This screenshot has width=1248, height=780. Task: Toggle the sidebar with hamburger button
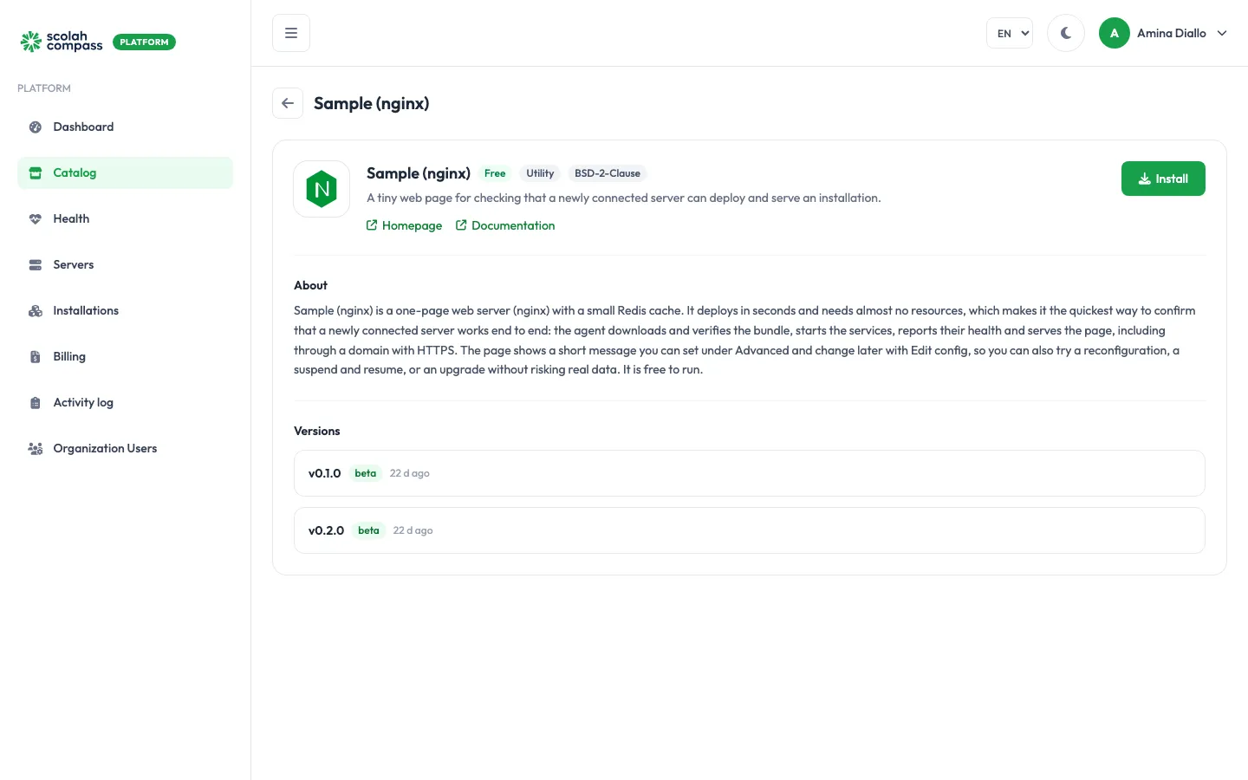pyautogui.click(x=291, y=33)
